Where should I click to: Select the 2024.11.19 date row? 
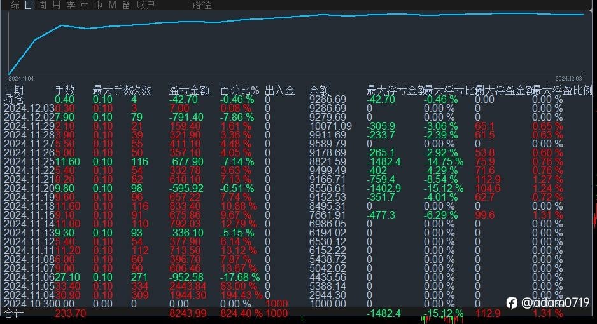click(29, 197)
